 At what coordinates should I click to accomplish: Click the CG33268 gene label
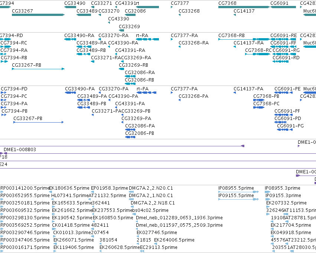(189, 11)
